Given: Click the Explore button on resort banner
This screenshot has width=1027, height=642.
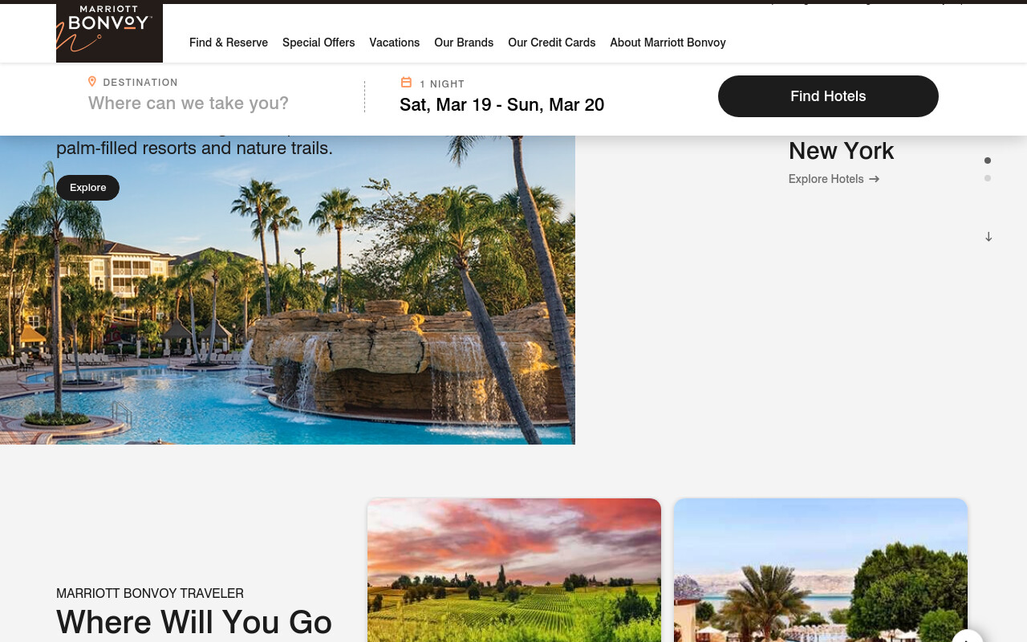Looking at the screenshot, I should tap(87, 188).
